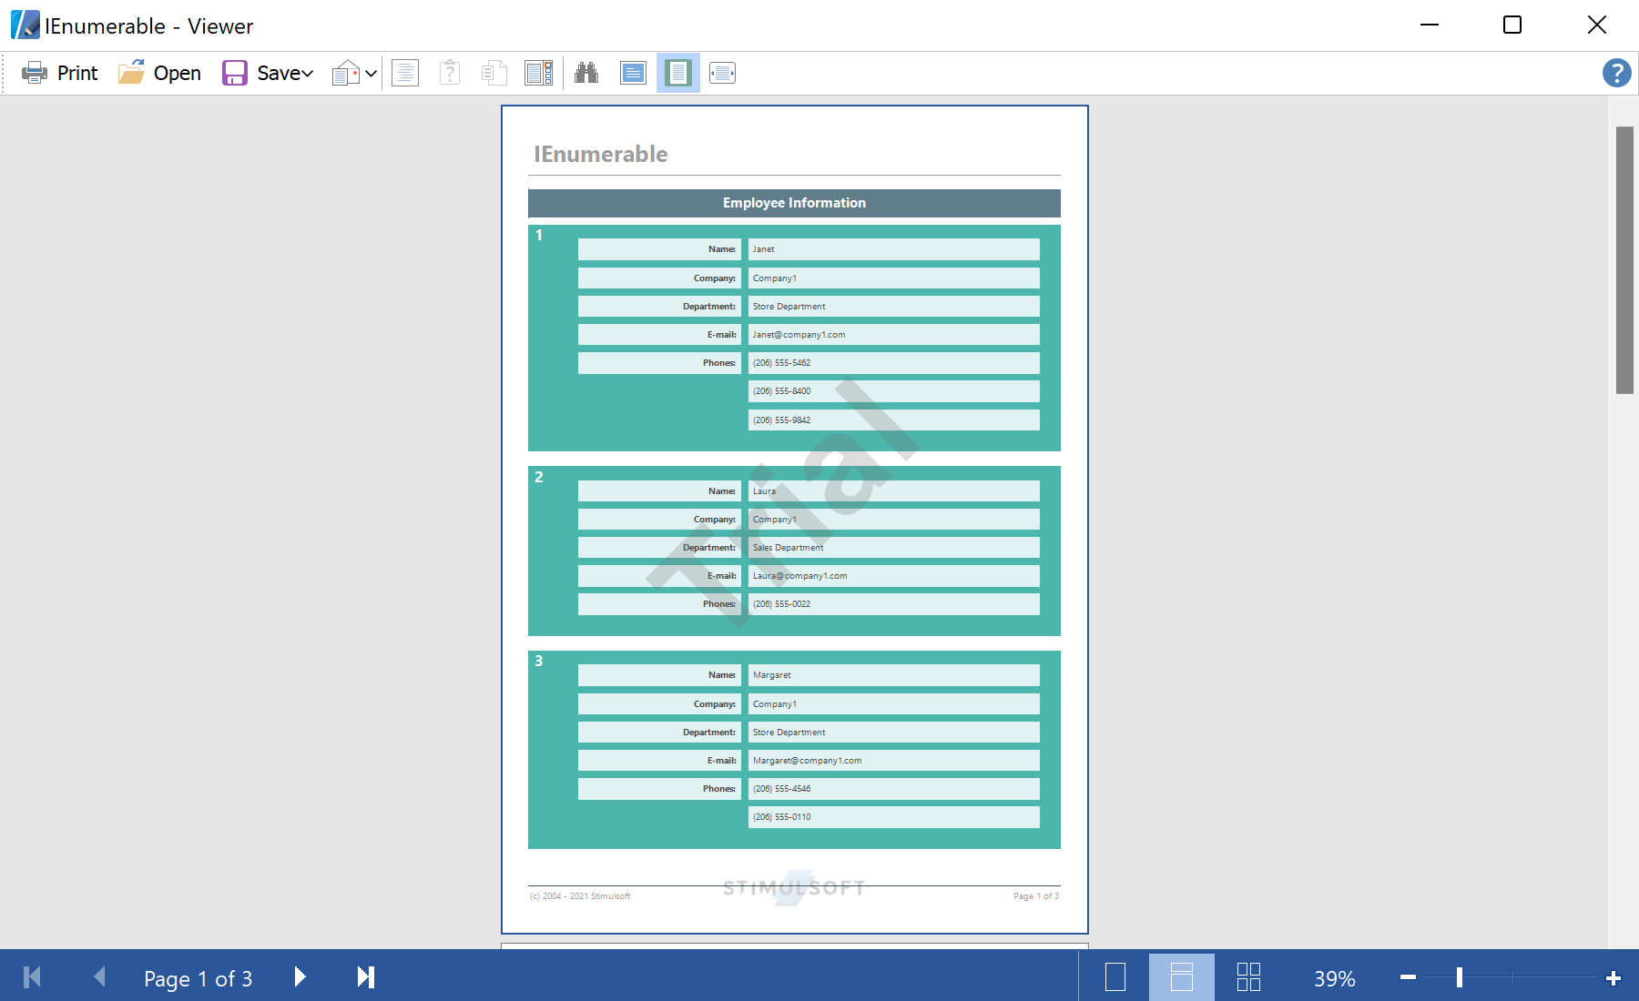
Task: Open Find with the binoculars icon
Action: click(586, 73)
